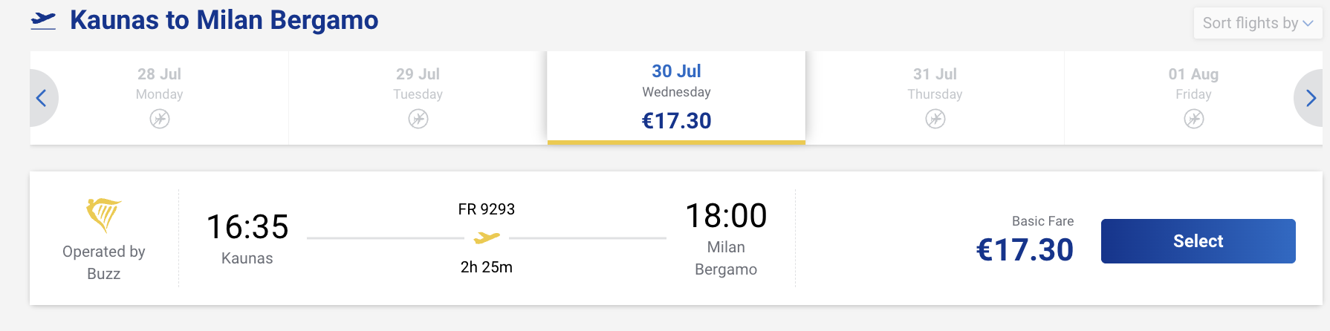This screenshot has width=1330, height=331.
Task: Show earlier dates with left arrow
Action: 42,98
